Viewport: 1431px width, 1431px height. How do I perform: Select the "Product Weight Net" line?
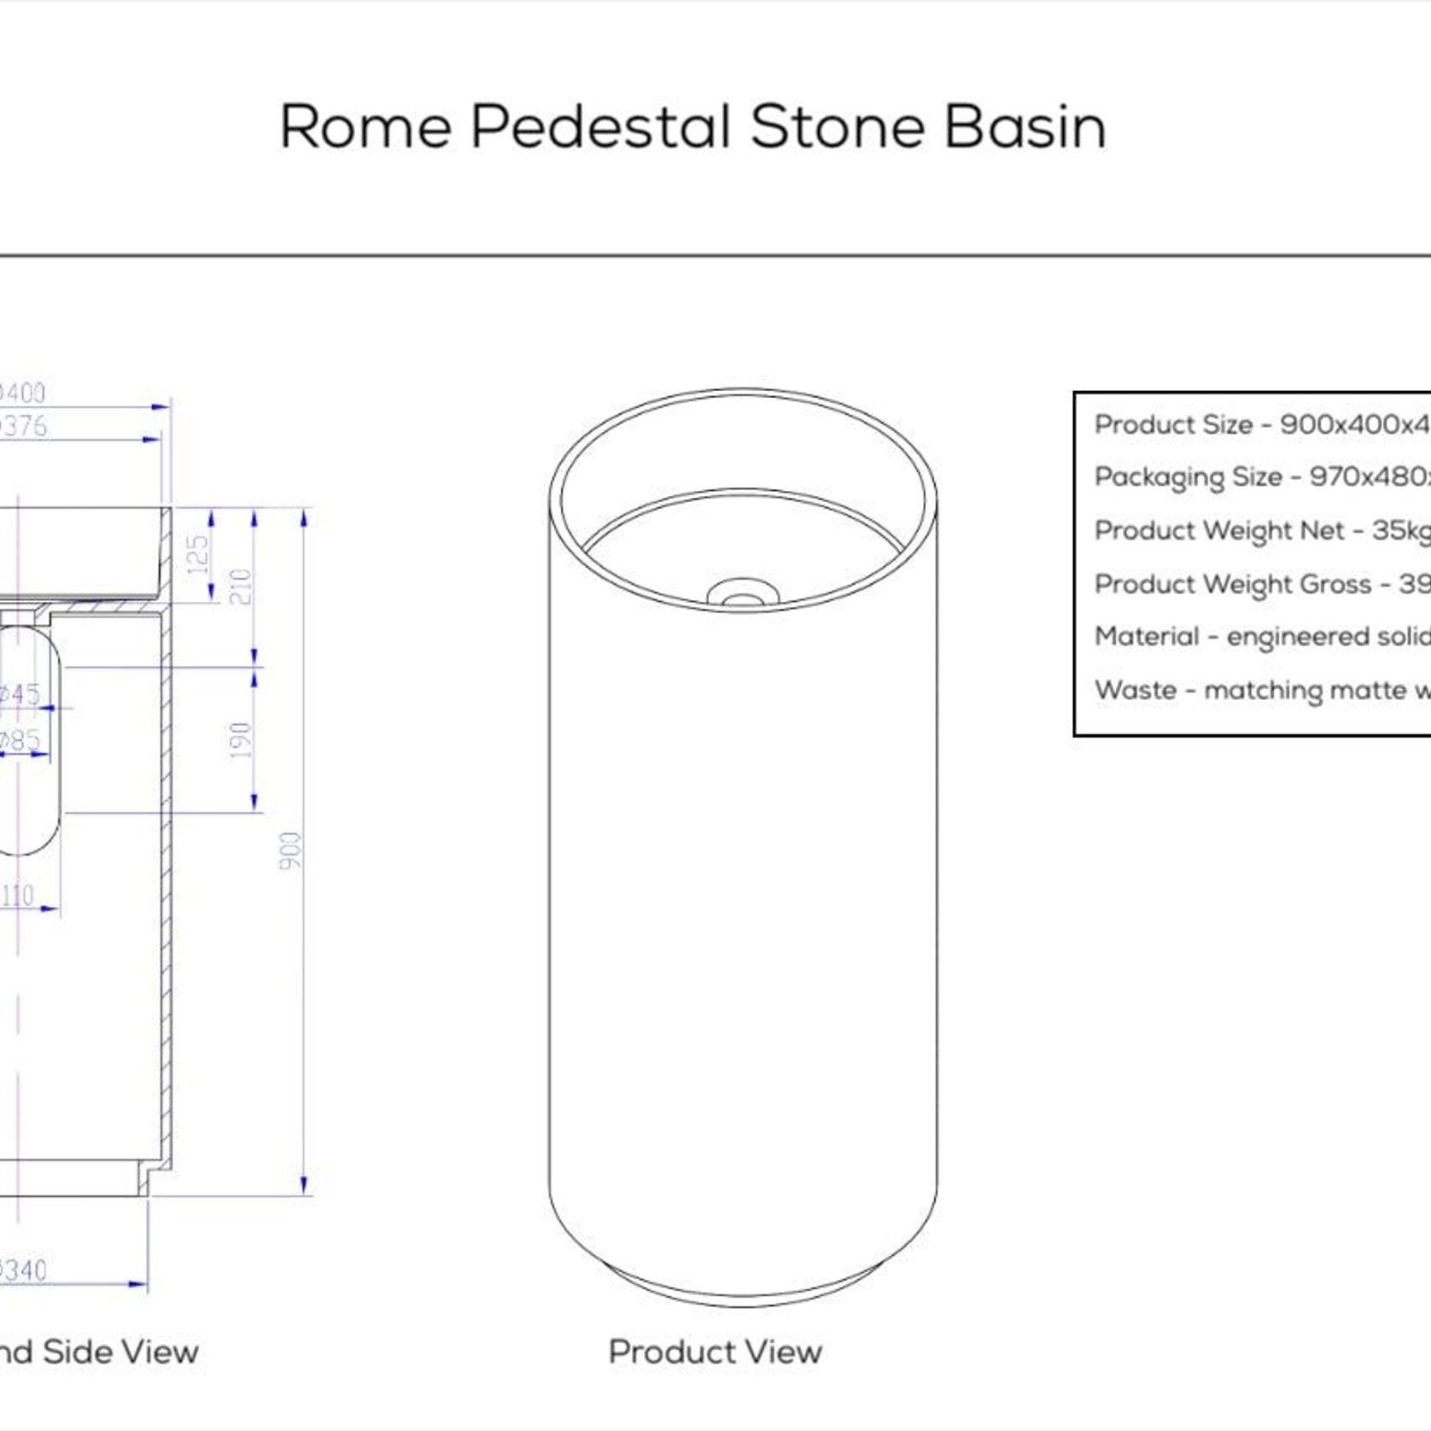pos(1262,530)
